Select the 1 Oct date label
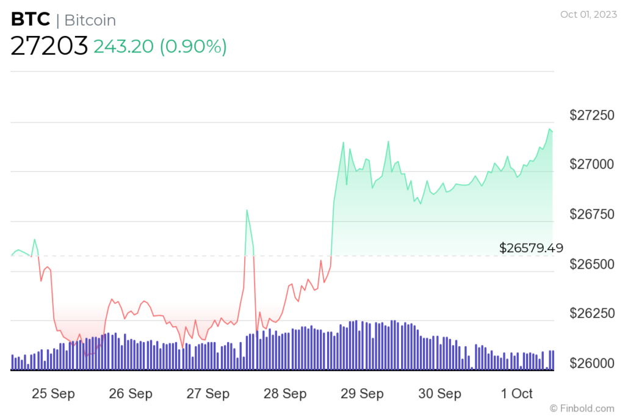This screenshot has width=625, height=417. 516,394
